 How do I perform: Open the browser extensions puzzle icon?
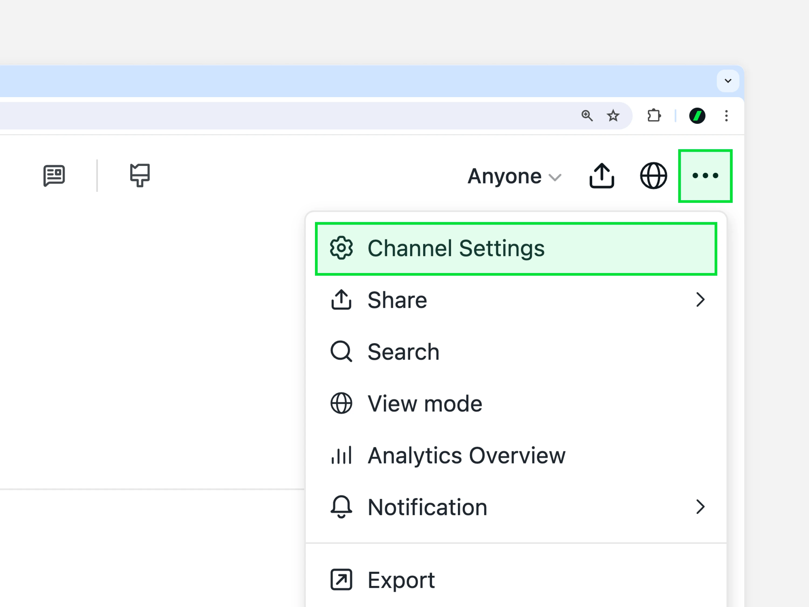[x=654, y=116]
